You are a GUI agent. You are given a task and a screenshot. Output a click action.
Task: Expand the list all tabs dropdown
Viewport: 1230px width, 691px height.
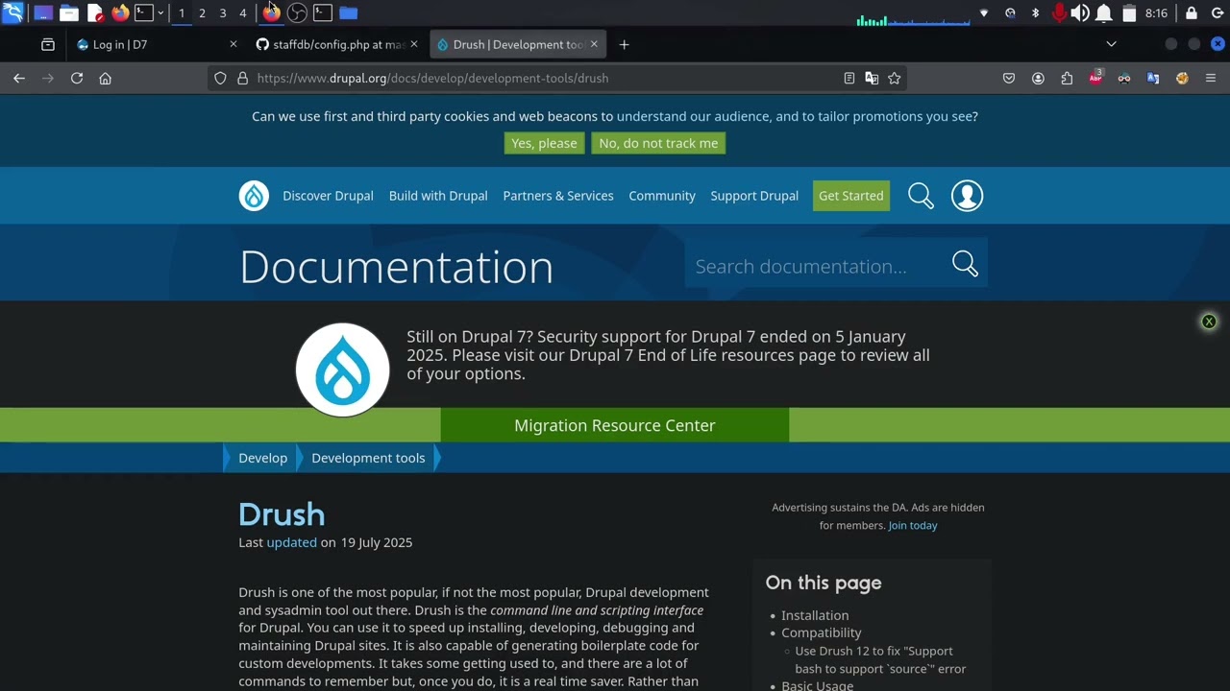coord(1111,44)
